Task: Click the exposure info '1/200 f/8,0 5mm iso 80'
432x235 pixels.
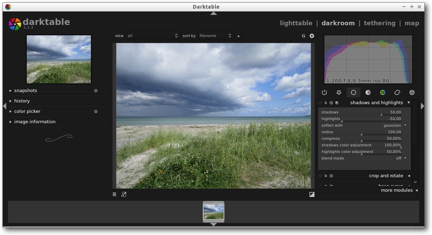Action: [357, 81]
